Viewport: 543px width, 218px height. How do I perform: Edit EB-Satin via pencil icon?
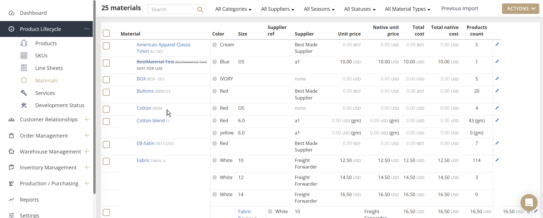[x=497, y=143]
